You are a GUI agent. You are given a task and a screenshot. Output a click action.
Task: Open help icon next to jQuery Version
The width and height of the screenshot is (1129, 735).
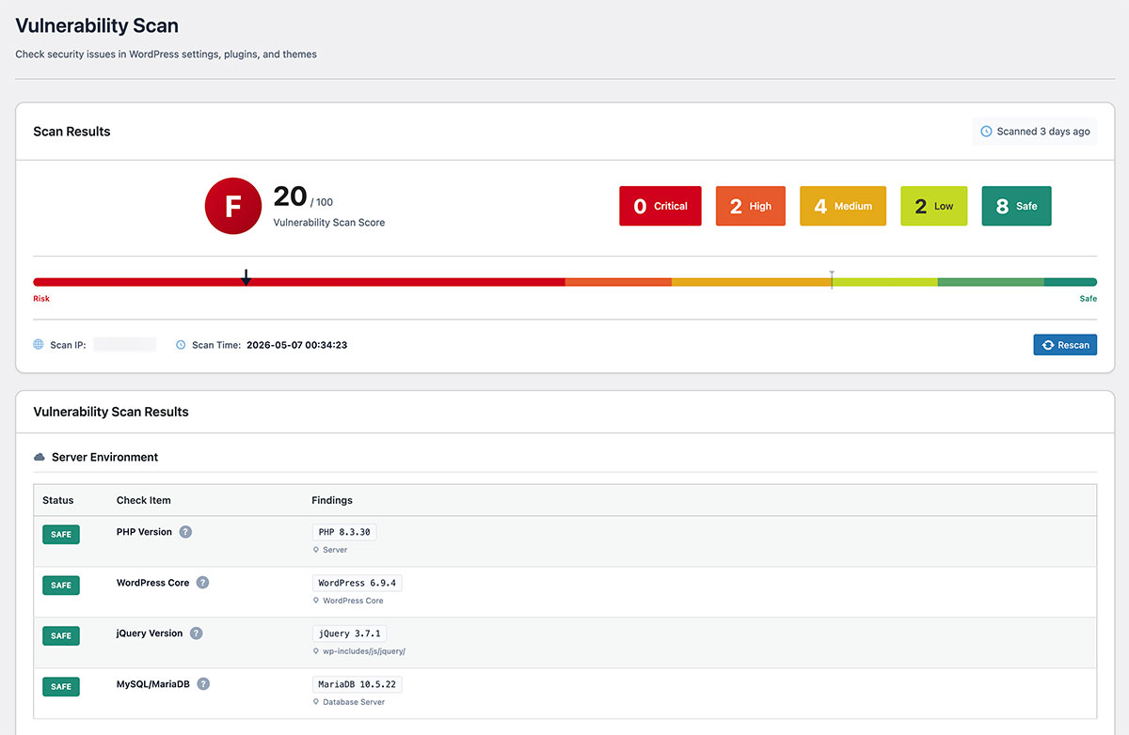click(196, 633)
